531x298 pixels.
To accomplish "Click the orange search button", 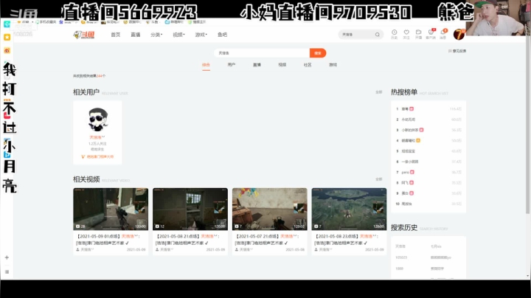I will point(318,53).
